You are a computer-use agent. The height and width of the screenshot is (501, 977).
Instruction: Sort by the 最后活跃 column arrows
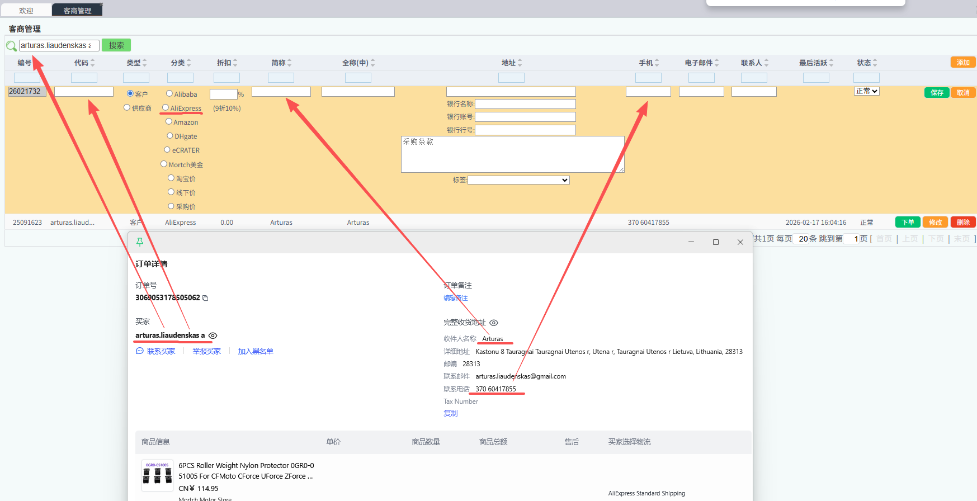tap(831, 63)
